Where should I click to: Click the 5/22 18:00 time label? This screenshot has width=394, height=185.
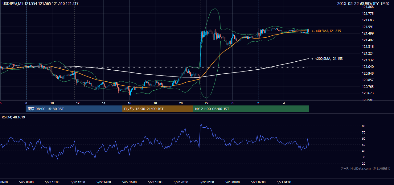(x=155, y=182)
